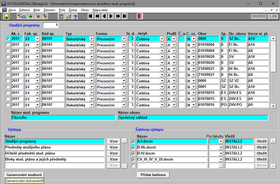Click the Název oboru field Společný základ

coord(193,118)
